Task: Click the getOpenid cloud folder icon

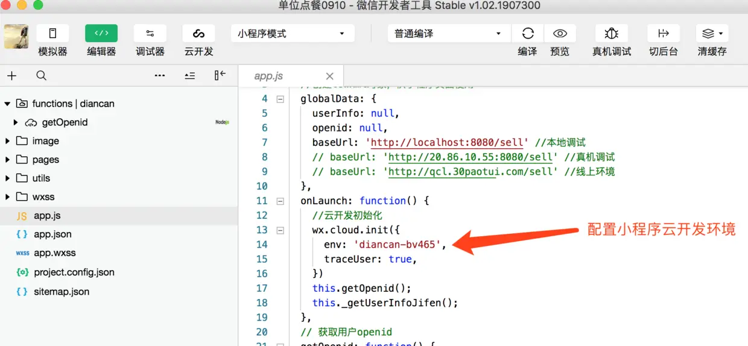Action: point(31,122)
